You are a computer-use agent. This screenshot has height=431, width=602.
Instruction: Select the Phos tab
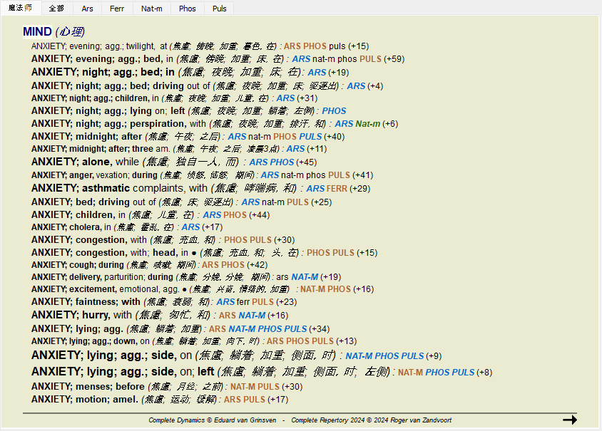[188, 9]
